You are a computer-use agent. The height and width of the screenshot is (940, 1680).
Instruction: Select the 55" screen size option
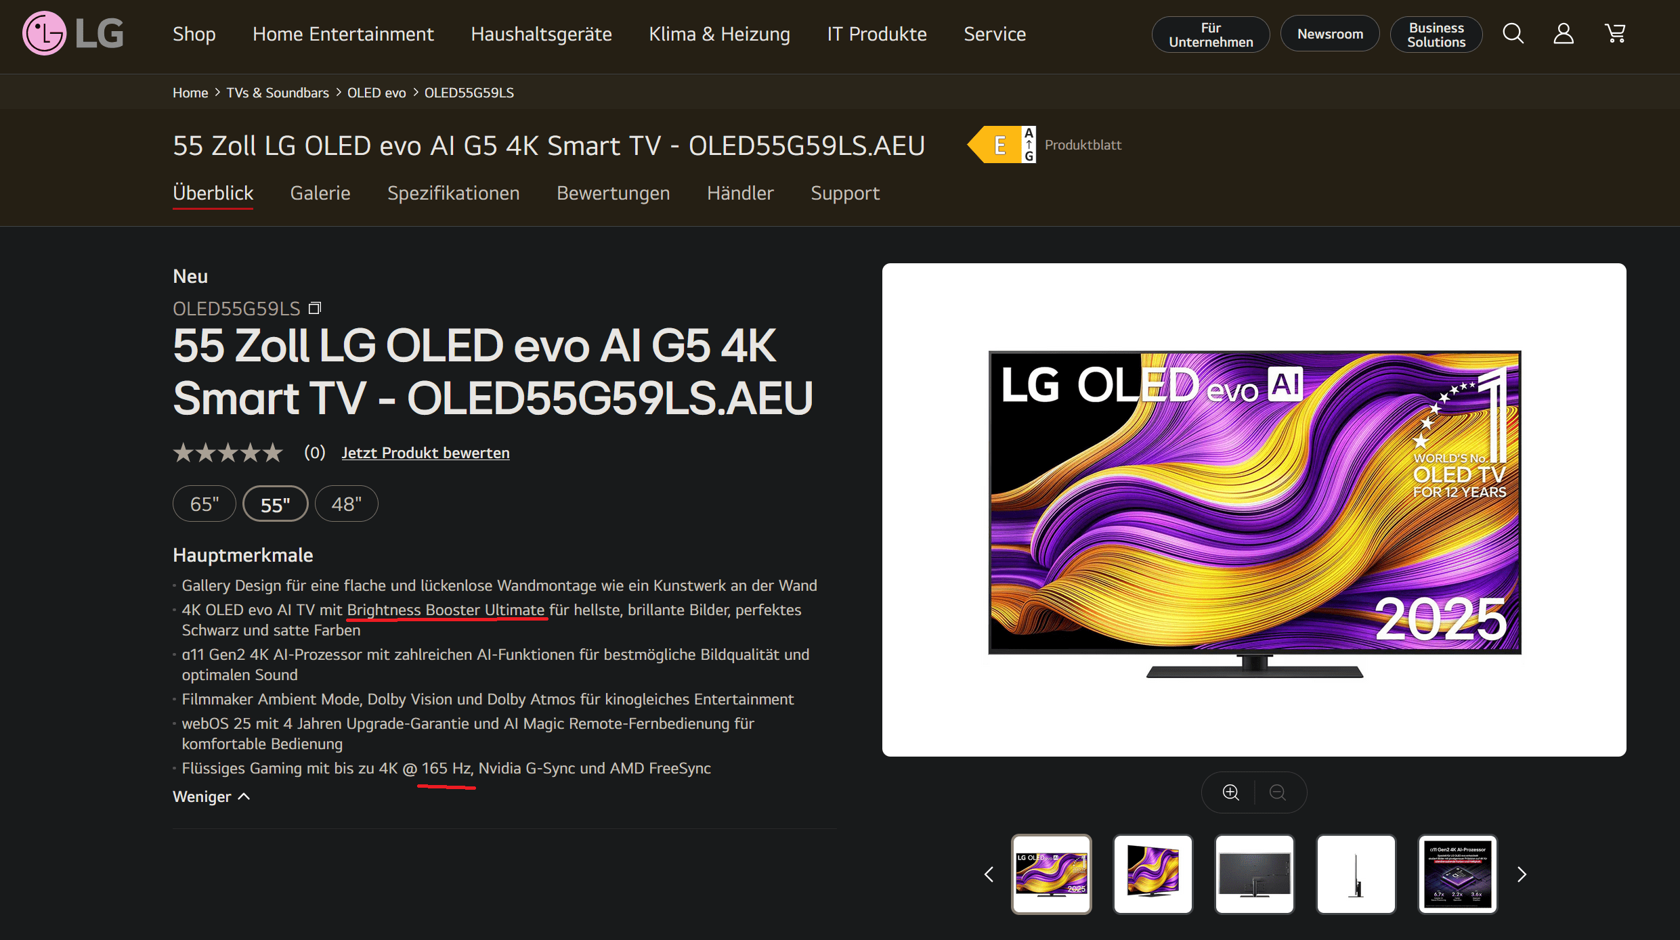[275, 504]
